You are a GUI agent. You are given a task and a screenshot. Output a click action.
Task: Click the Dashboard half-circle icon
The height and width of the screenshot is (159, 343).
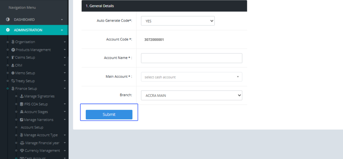tap(8, 19)
